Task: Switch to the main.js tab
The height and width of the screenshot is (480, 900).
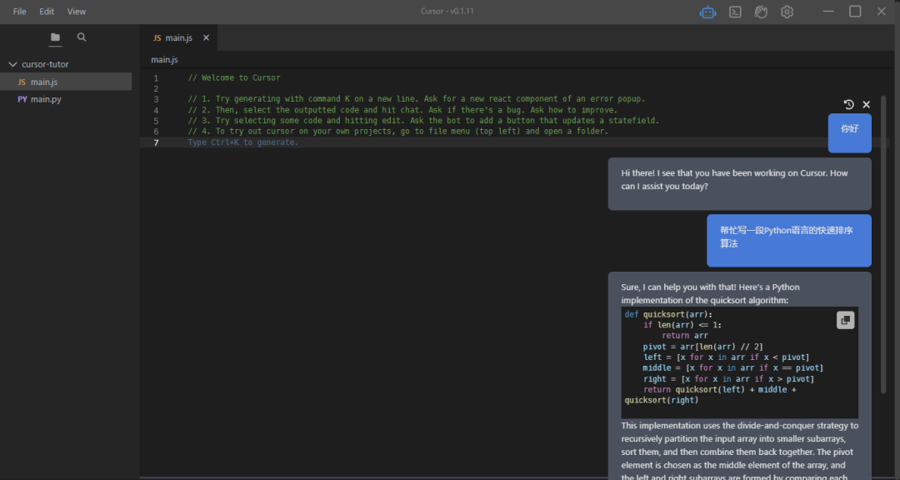Action: coord(172,37)
